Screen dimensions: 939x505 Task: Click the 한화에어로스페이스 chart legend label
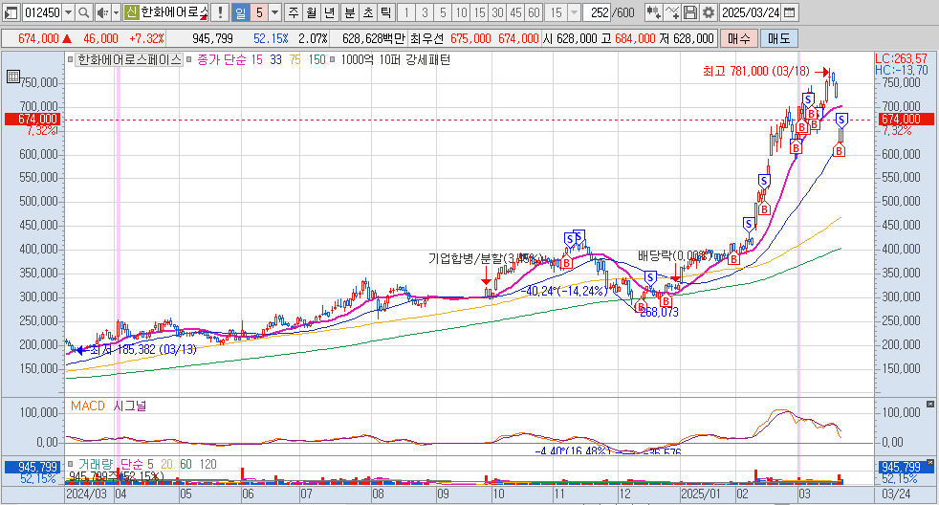click(129, 59)
